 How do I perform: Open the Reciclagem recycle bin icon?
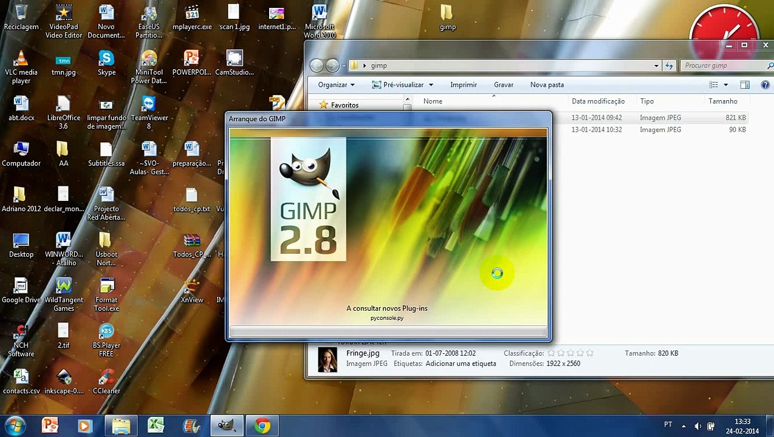coord(21,18)
